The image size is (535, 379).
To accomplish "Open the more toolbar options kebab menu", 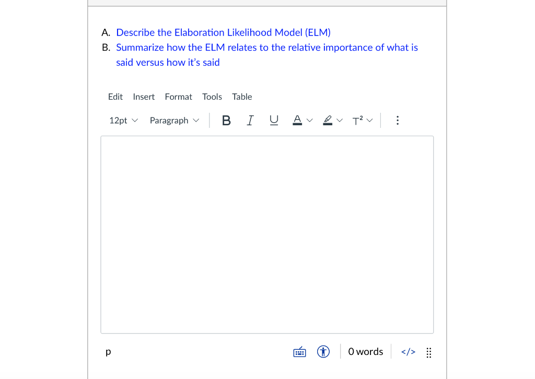I will (x=398, y=120).
